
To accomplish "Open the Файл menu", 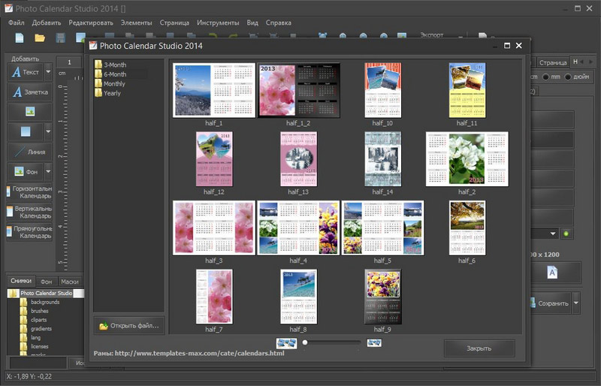I will [17, 23].
